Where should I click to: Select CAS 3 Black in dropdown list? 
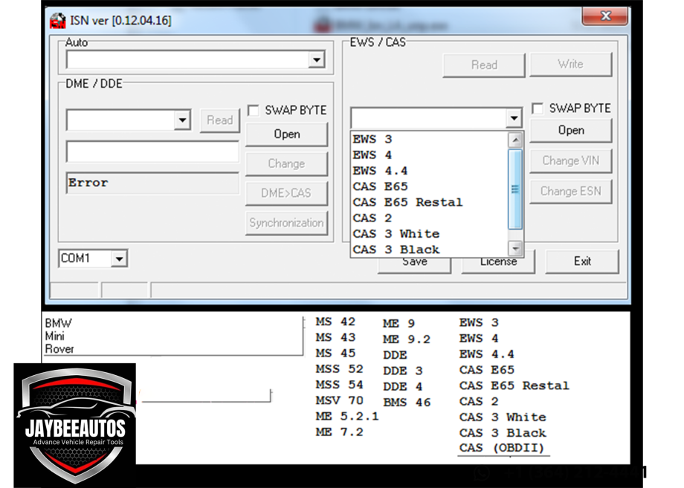pos(430,250)
